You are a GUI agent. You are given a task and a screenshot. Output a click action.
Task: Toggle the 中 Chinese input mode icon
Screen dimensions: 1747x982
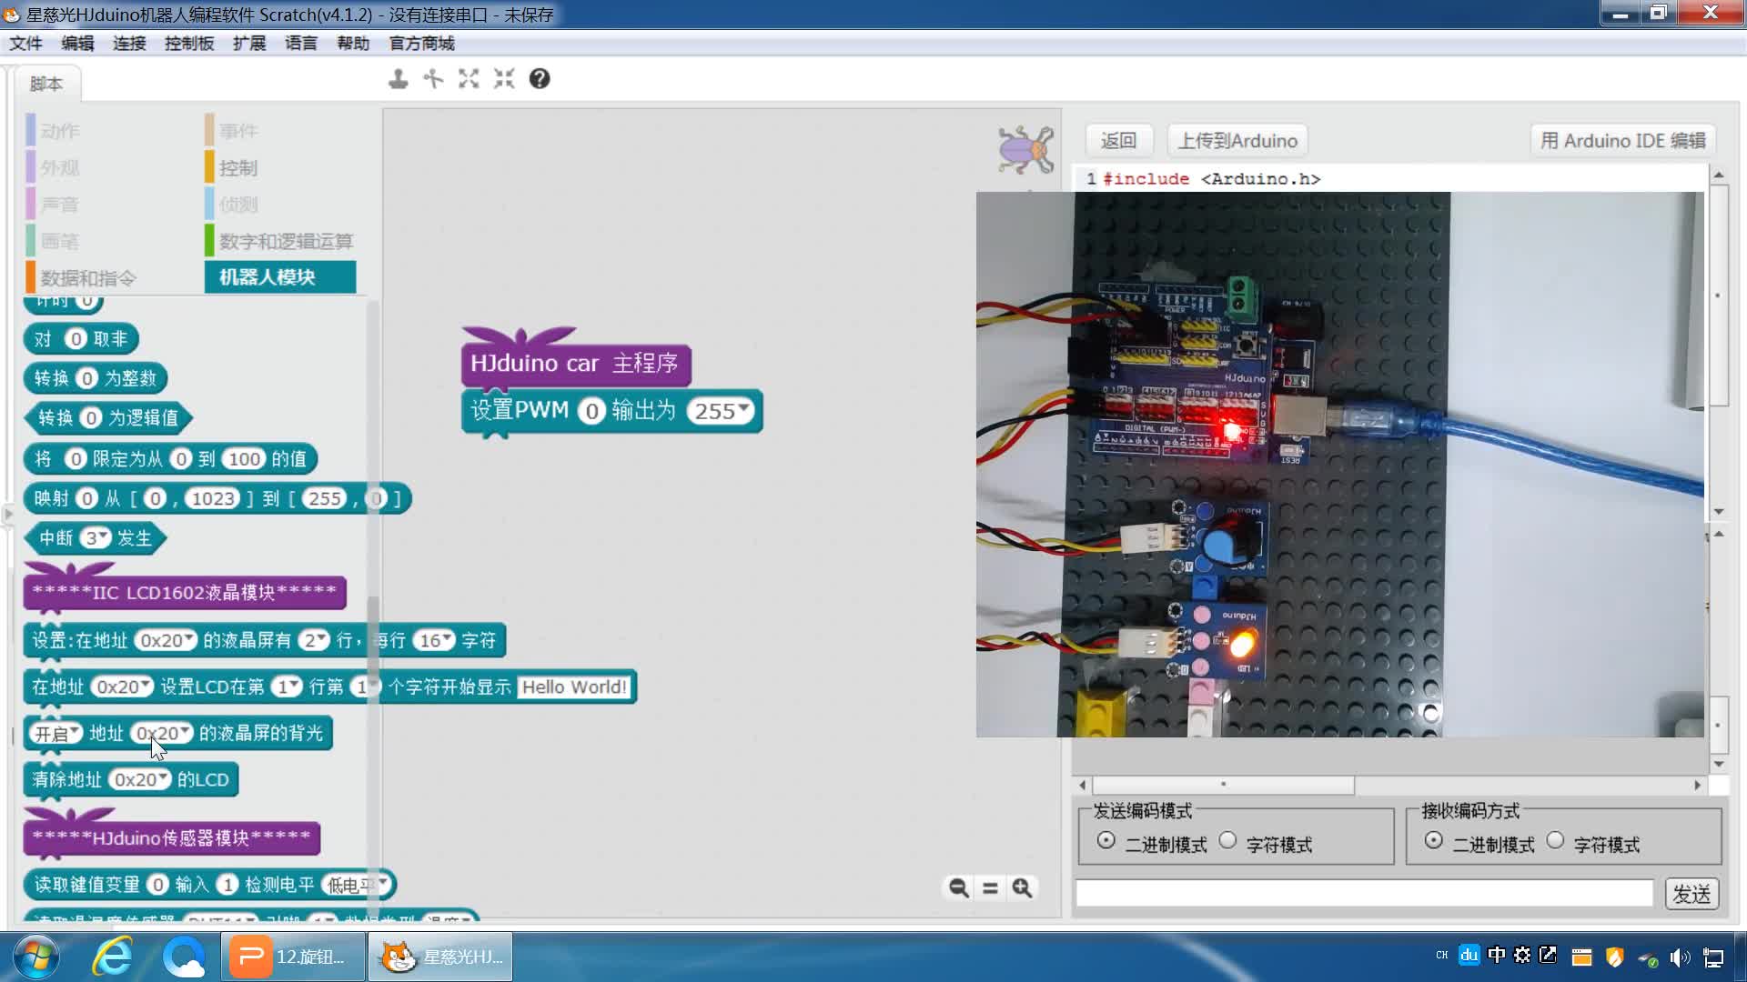pyautogui.click(x=1496, y=956)
